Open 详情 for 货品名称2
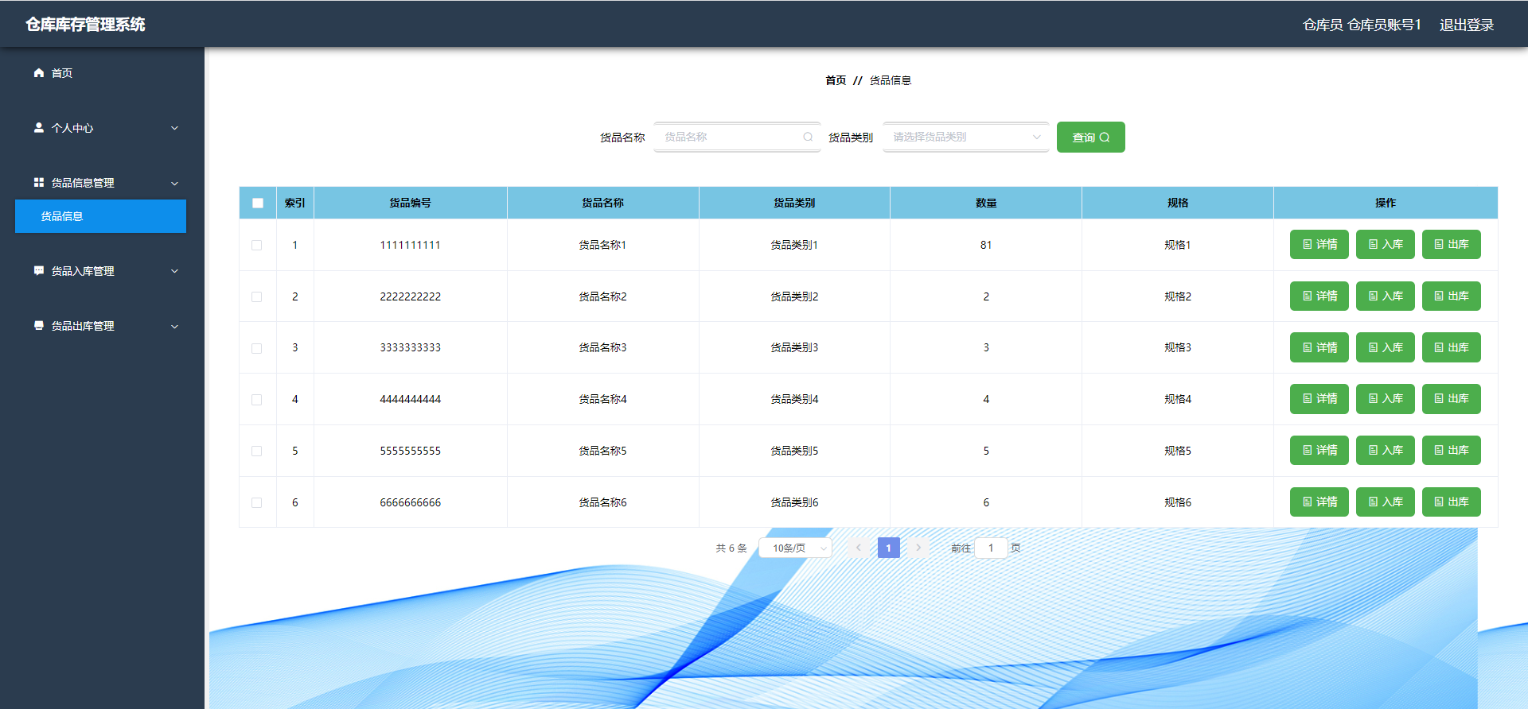The image size is (1528, 709). (1319, 296)
